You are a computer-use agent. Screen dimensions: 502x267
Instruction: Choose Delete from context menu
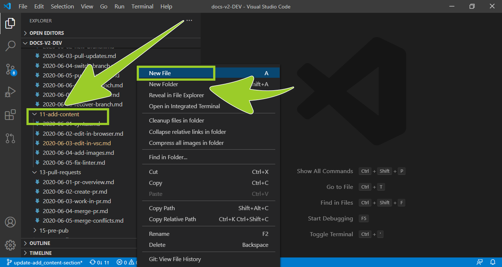(x=208, y=245)
